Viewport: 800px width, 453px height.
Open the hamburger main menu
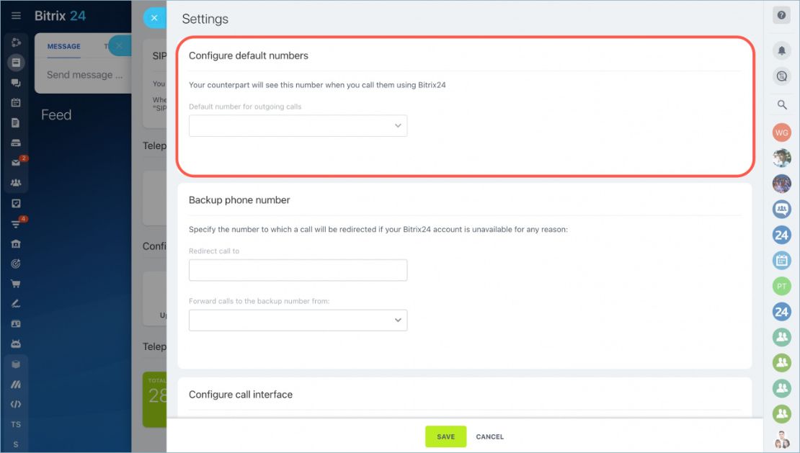click(16, 16)
